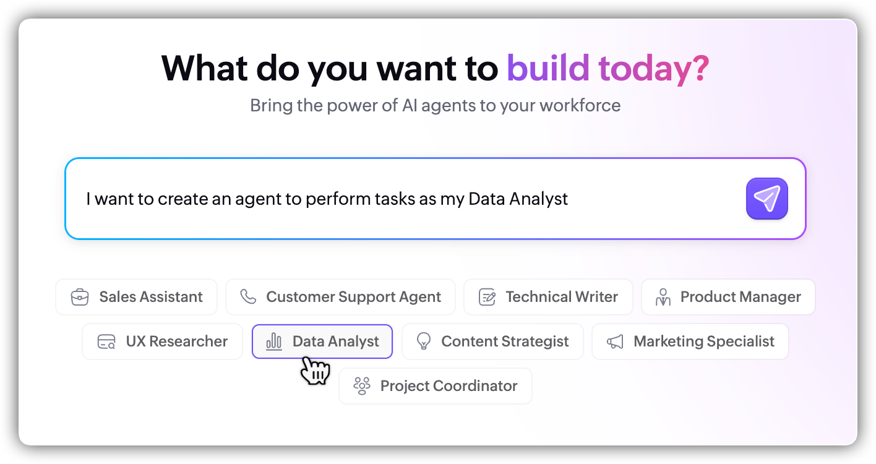This screenshot has width=876, height=464.
Task: Click the lightbulb Content Strategist icon
Action: coord(424,342)
